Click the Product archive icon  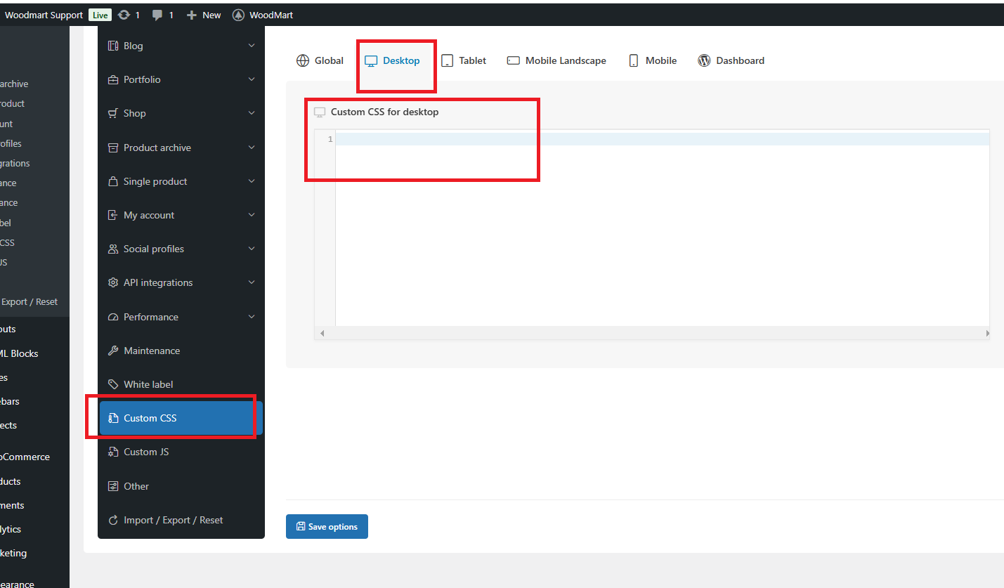coord(112,148)
